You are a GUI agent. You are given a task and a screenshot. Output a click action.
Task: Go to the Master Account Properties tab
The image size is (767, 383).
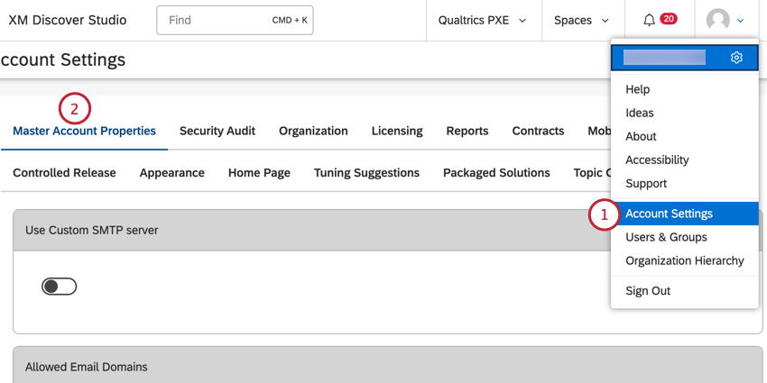click(84, 131)
